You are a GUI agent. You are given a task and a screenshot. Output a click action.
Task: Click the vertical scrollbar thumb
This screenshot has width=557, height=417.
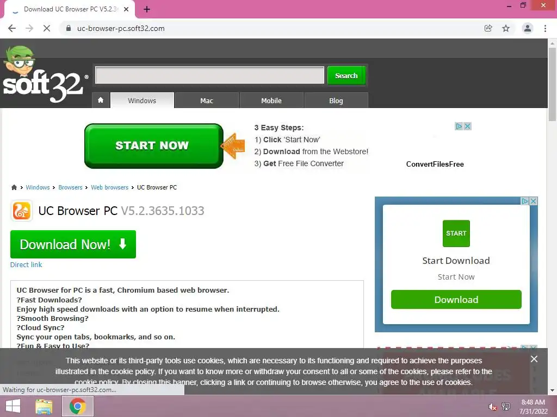click(x=552, y=84)
